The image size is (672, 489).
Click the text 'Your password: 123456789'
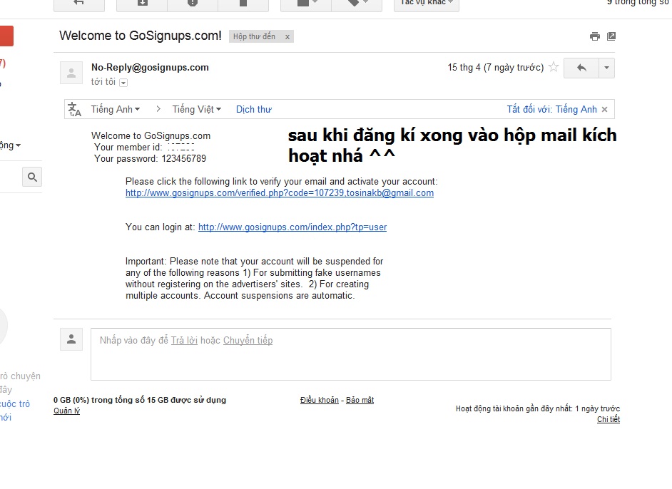coord(150,159)
